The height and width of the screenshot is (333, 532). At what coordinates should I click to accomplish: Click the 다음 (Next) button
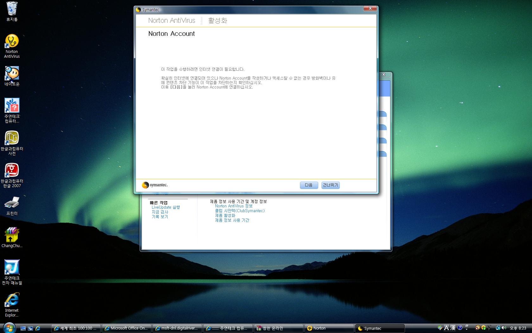pos(309,185)
